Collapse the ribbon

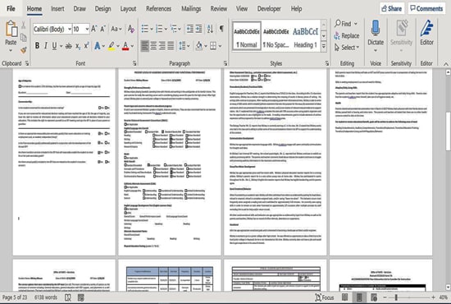pyautogui.click(x=446, y=64)
